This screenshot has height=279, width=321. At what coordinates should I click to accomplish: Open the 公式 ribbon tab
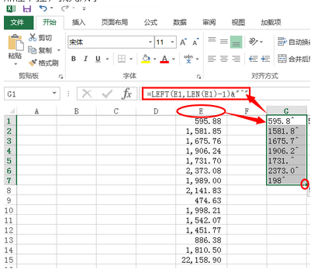pyautogui.click(x=150, y=22)
